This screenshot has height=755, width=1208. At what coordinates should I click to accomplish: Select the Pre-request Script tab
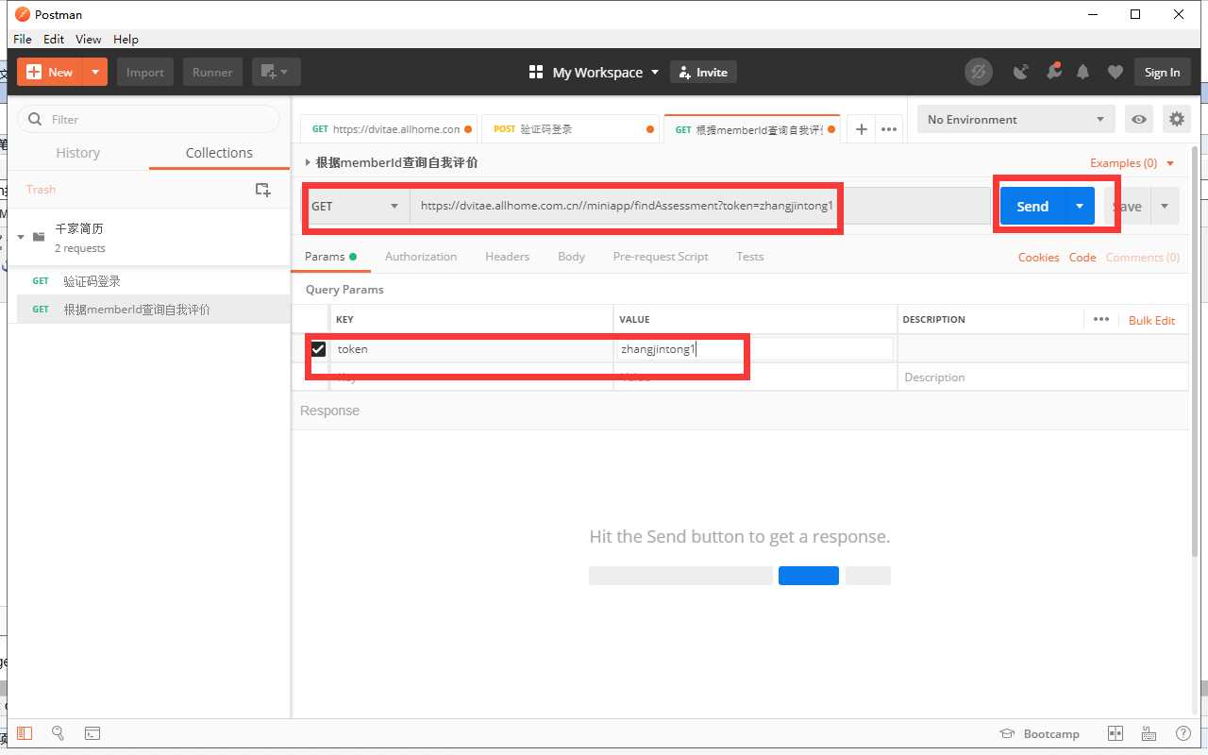[661, 257]
